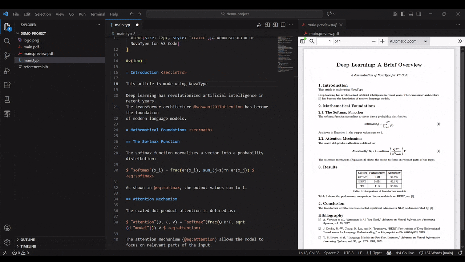Image resolution: width=465 pixels, height=262 pixels.
Task: Toggle the bottom panel visibility
Action: pos(411,13)
